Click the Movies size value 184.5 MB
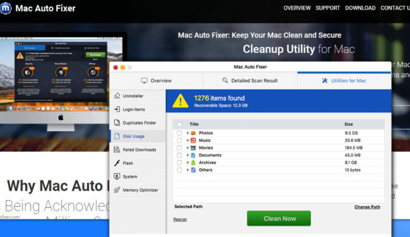Screen dimensions: 410x237 pos(354,148)
